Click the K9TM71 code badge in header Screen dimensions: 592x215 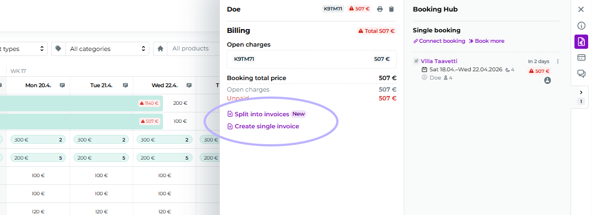(x=333, y=9)
